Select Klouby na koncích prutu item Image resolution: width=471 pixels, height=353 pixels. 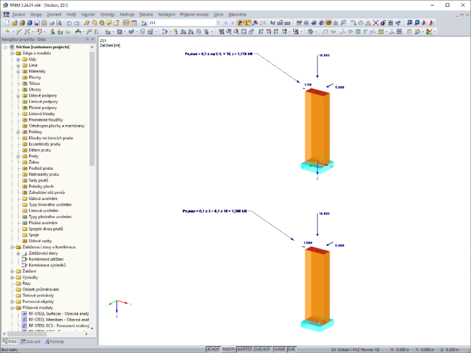51,138
